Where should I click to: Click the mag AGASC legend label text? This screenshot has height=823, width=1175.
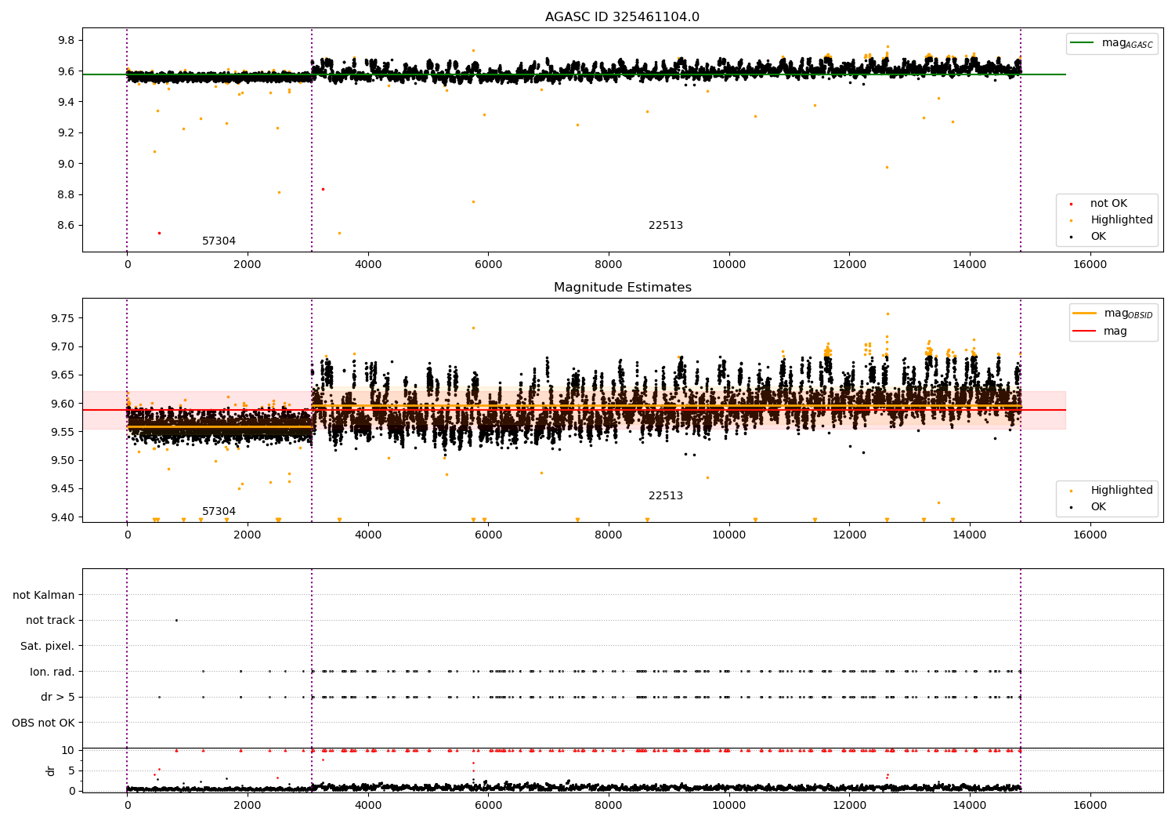(1127, 44)
